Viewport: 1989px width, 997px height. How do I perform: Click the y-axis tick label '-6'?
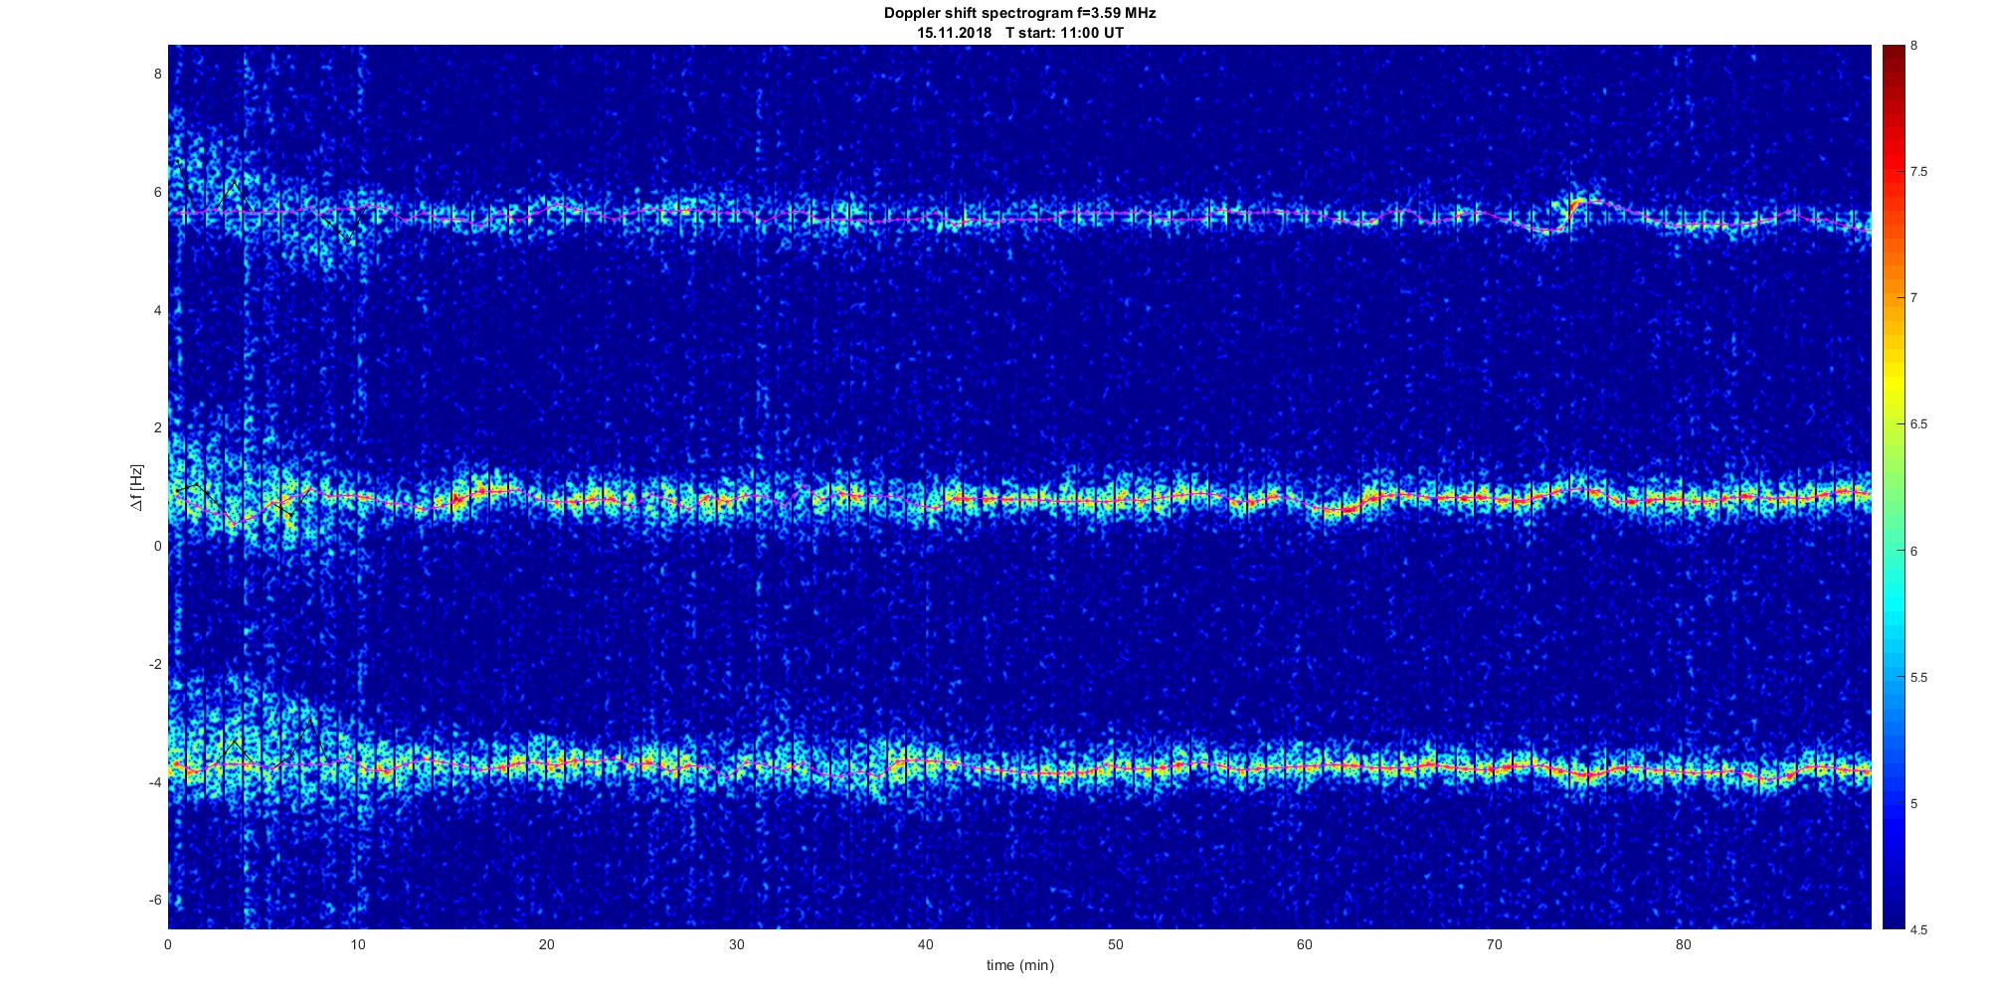tap(155, 900)
